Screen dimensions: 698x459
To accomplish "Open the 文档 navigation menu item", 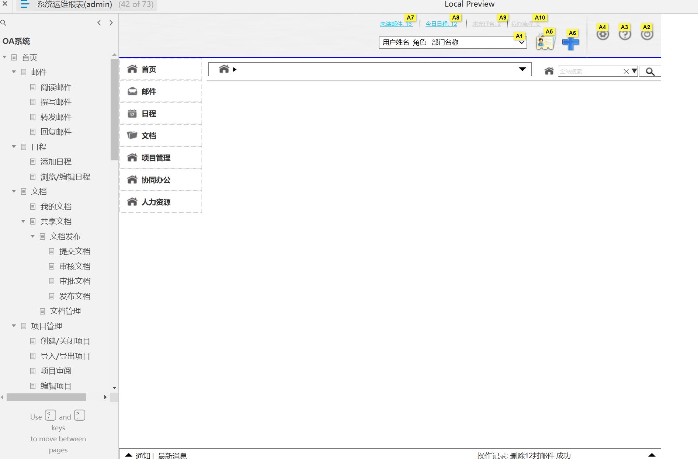I will click(x=160, y=135).
